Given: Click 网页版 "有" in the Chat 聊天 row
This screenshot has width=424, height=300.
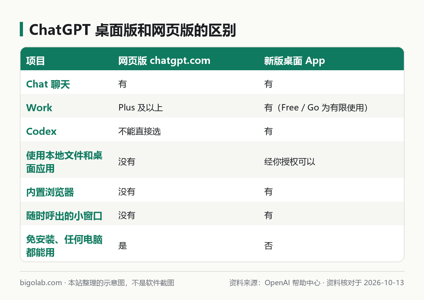Looking at the screenshot, I should tap(123, 84).
